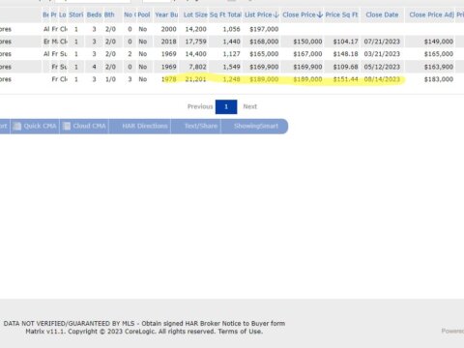Click the List Price sort arrow
The height and width of the screenshot is (348, 464).
pos(276,14)
